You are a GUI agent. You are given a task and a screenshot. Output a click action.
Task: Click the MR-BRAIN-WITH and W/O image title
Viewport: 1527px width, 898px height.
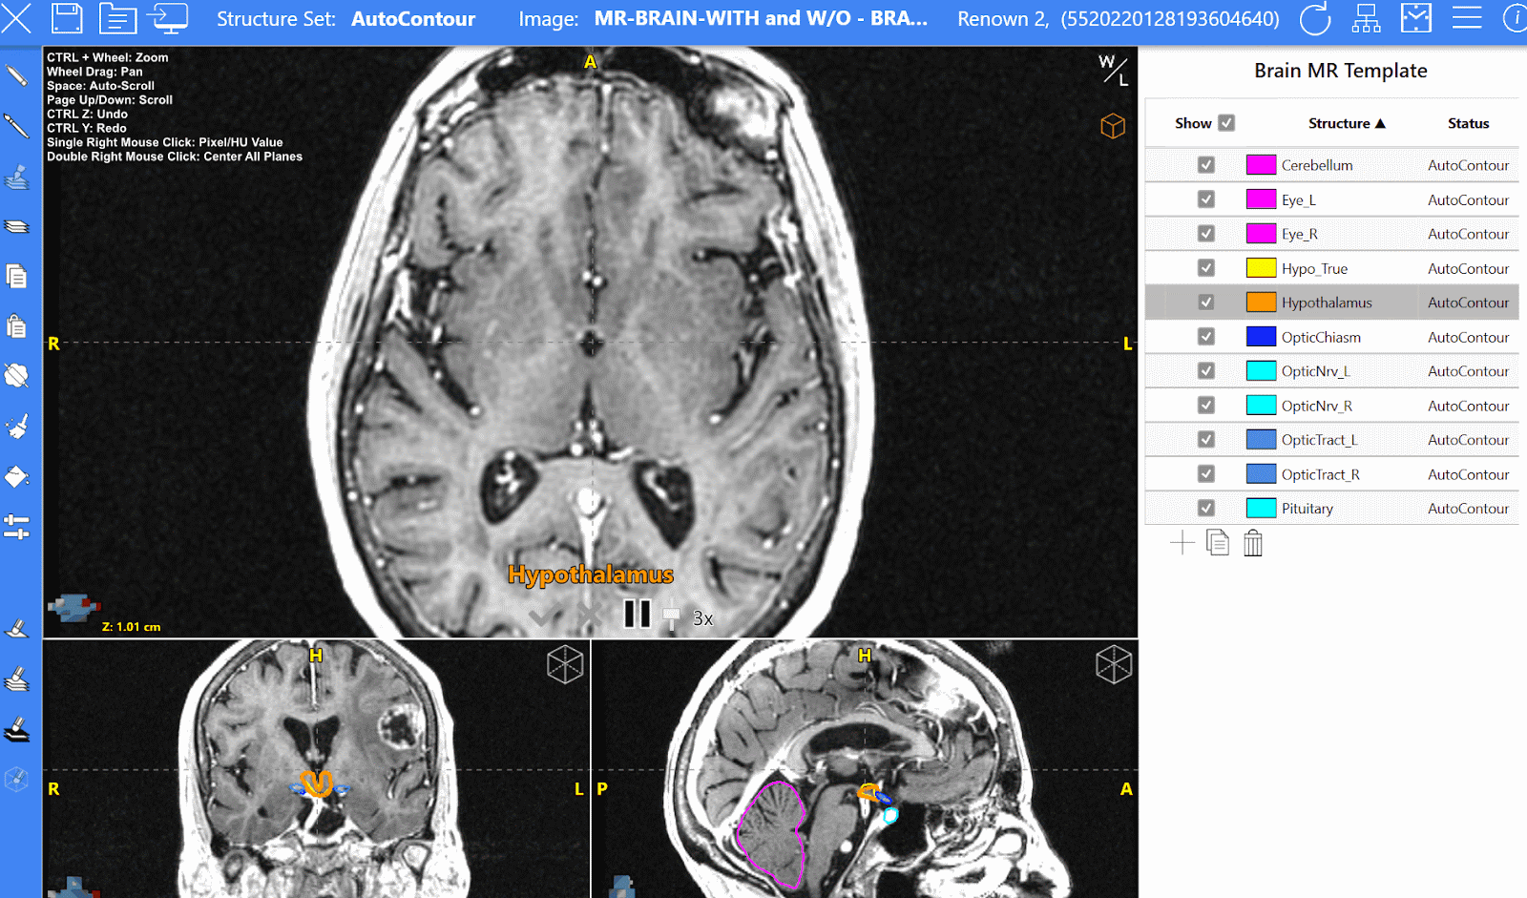point(761,18)
